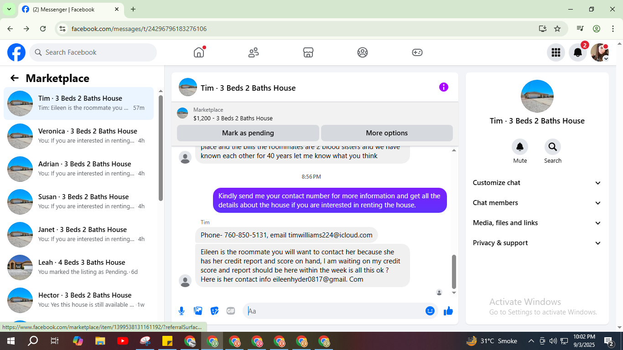Search in conversation with magnifier icon
Image resolution: width=623 pixels, height=350 pixels.
553,147
